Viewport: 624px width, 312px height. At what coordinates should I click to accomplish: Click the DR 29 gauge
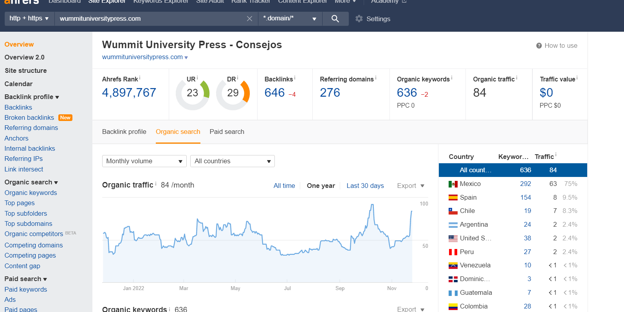(x=233, y=93)
